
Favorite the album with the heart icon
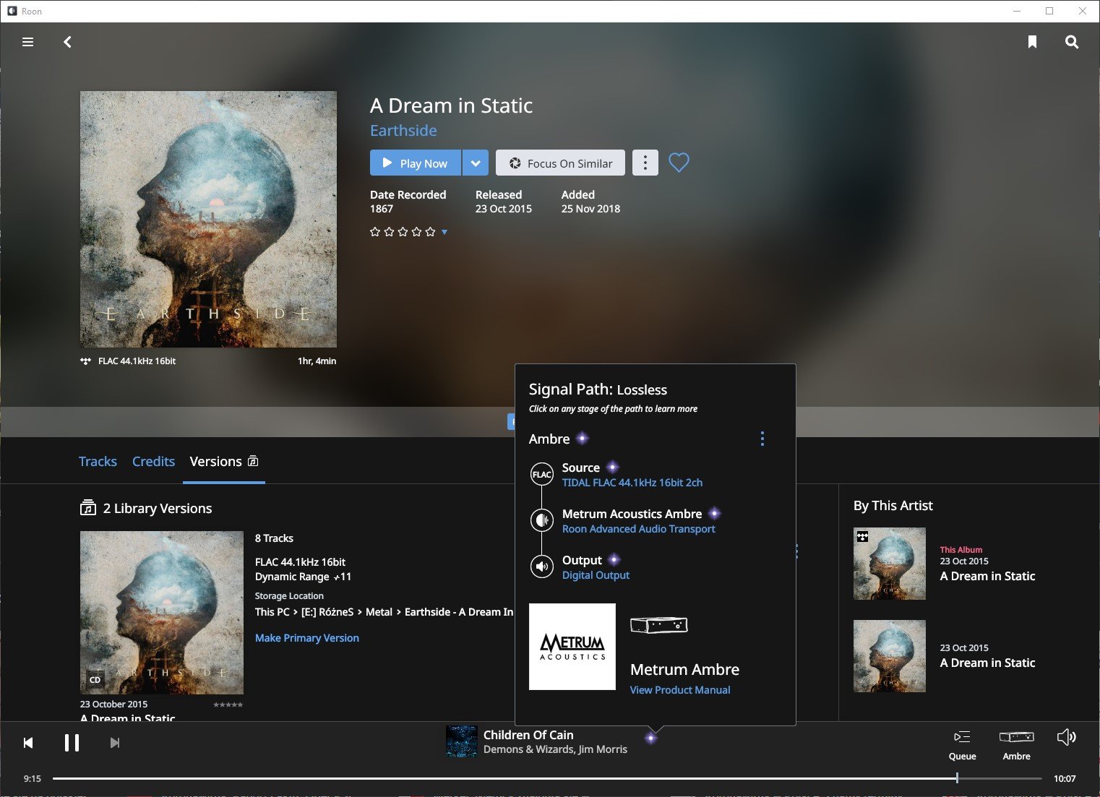click(679, 163)
